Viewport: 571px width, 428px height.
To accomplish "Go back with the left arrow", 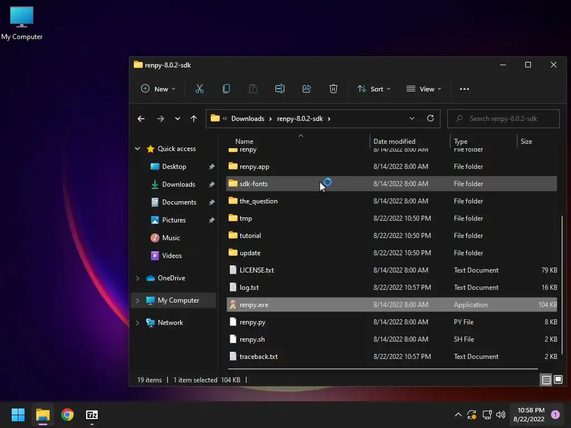I will (x=141, y=119).
